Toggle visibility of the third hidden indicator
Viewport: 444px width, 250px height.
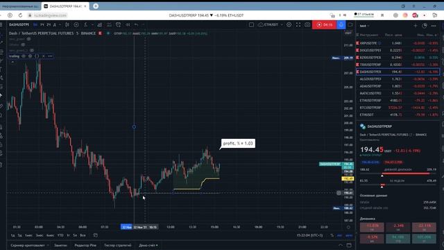[x=32, y=51]
